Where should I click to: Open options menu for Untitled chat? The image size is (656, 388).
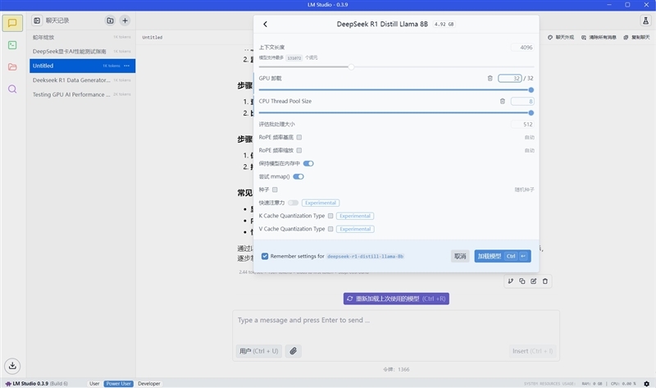pos(127,66)
